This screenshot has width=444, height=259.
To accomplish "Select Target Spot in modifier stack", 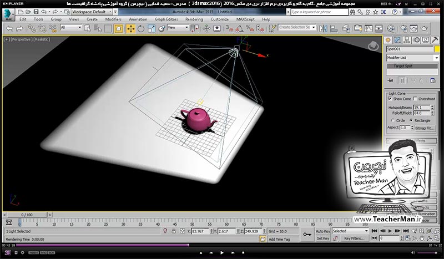I will tap(412, 66).
